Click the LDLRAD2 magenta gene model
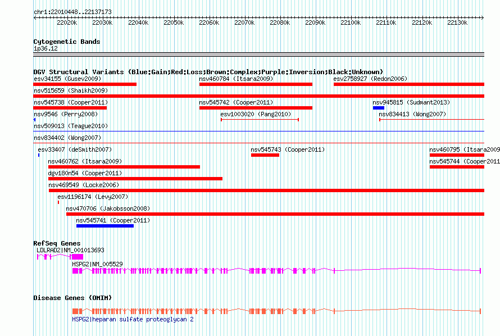 (60, 257)
